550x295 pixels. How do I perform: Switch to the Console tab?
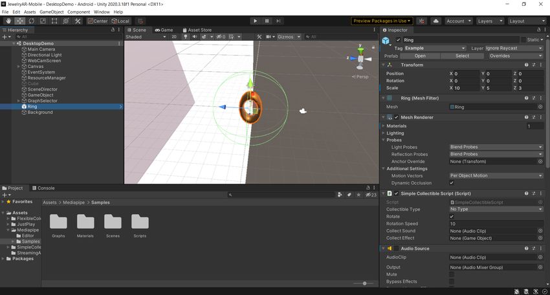coord(43,188)
